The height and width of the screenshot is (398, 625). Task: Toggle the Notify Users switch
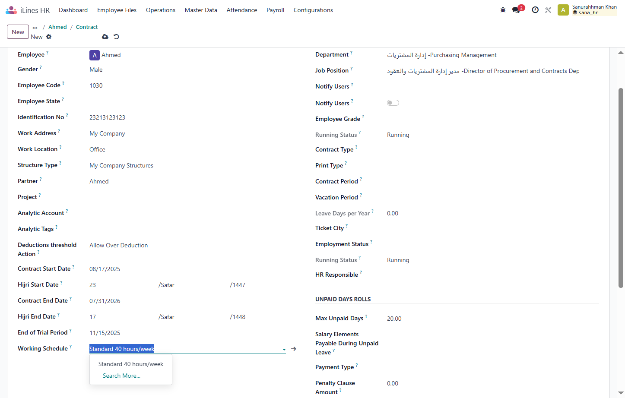coord(393,103)
